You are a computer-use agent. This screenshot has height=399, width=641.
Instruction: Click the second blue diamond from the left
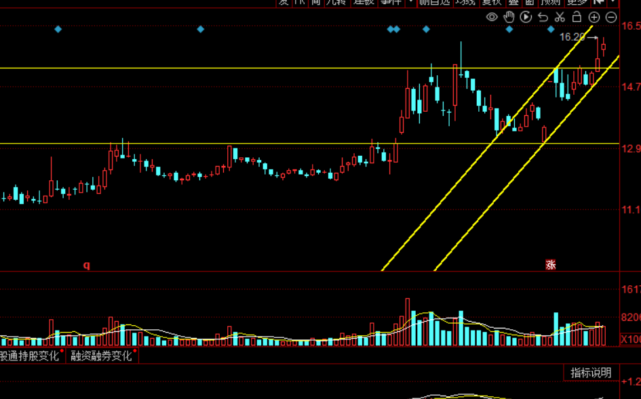(x=200, y=29)
